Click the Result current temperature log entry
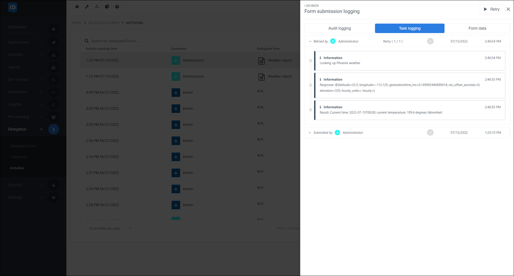 tap(410, 110)
